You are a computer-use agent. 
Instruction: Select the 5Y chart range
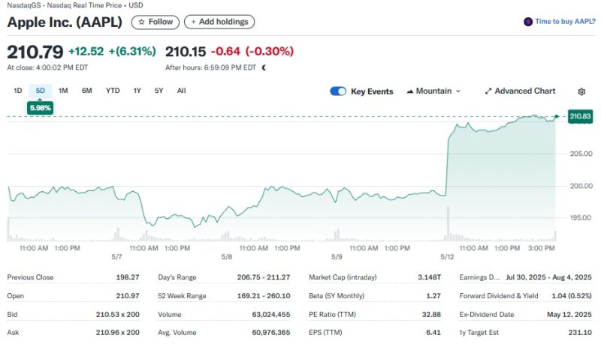coord(159,91)
